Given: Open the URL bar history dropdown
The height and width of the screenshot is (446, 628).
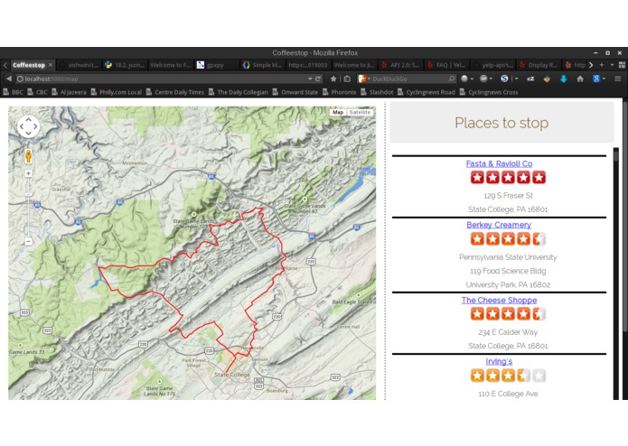Looking at the screenshot, I should click(310, 79).
